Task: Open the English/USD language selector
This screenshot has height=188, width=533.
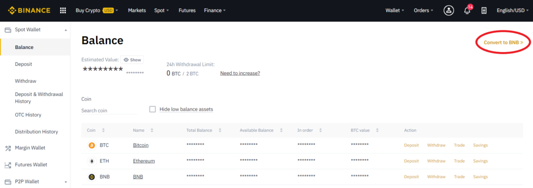Action: tap(513, 10)
